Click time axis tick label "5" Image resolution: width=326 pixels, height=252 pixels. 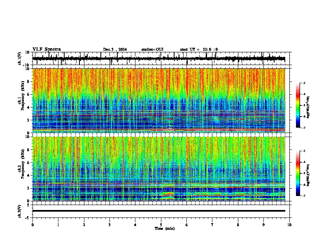pos(161,225)
